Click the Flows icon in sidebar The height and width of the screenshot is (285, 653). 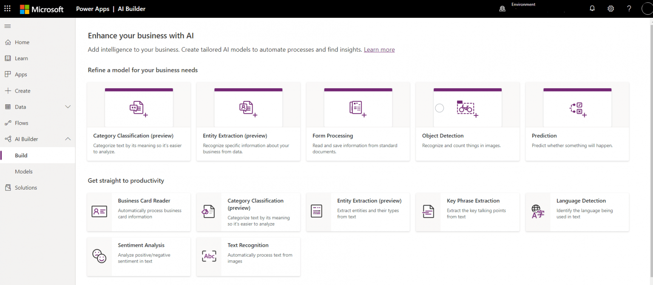tap(8, 123)
